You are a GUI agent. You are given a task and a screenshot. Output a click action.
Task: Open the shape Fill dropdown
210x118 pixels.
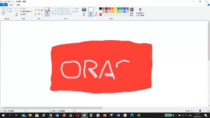point(76,11)
